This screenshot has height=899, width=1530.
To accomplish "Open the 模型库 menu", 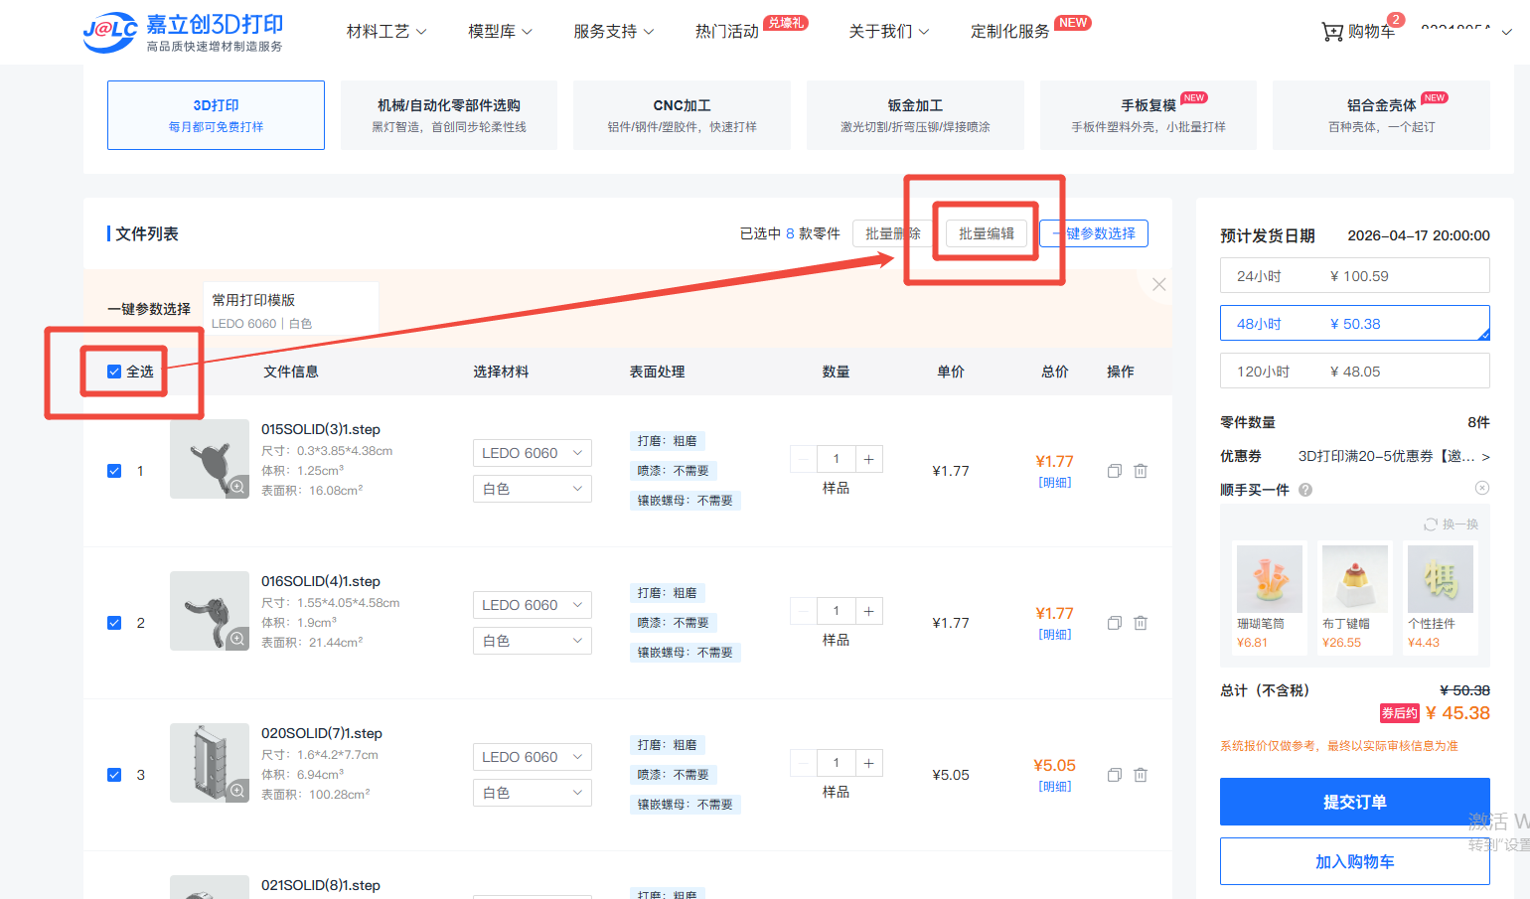I will (x=500, y=32).
